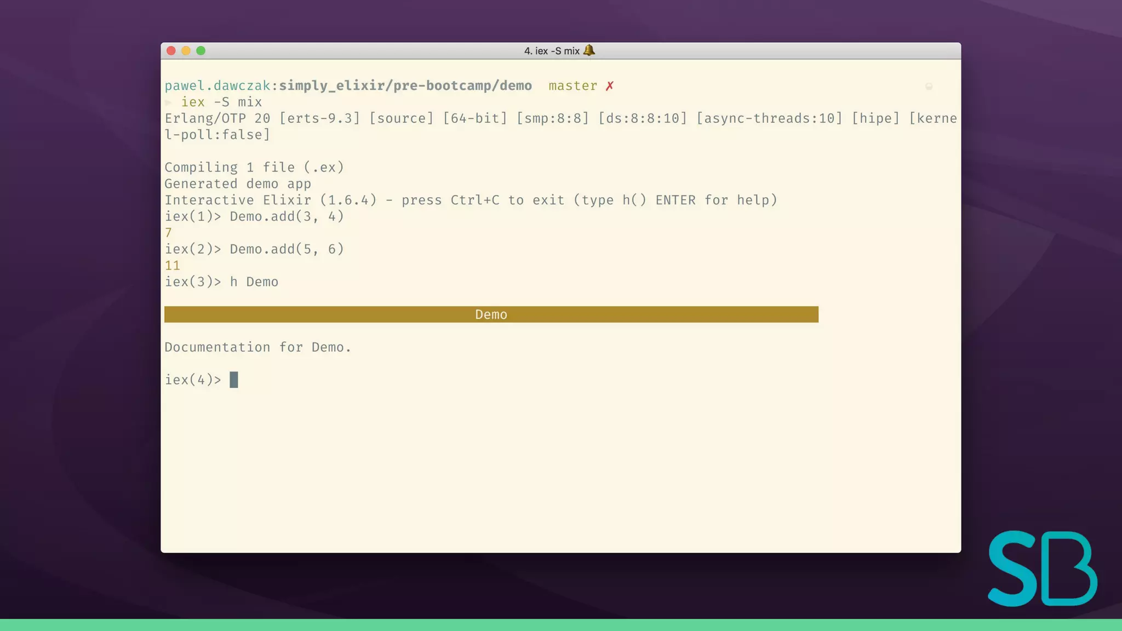Click the gold Demo documentation header bar
This screenshot has width=1122, height=631.
tap(491, 314)
